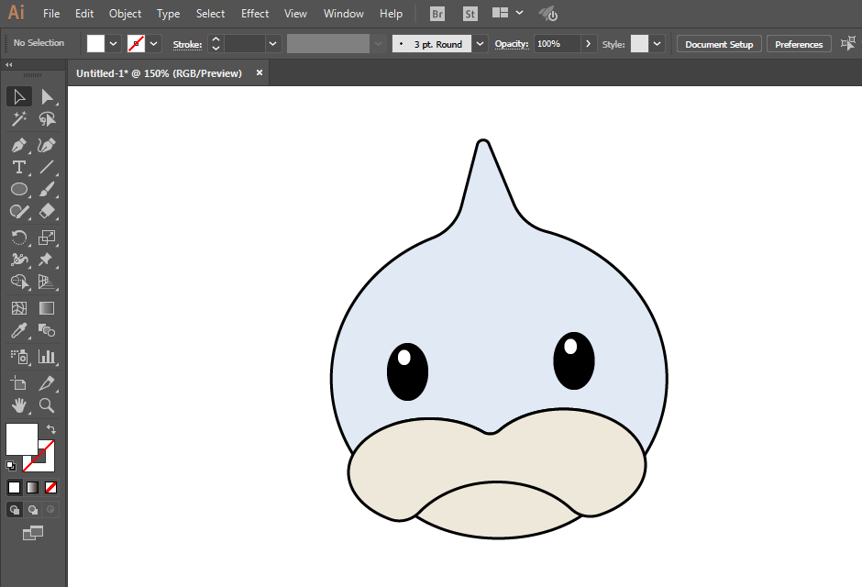The image size is (862, 587).
Task: Select the Eyedropper tool
Action: tap(18, 331)
